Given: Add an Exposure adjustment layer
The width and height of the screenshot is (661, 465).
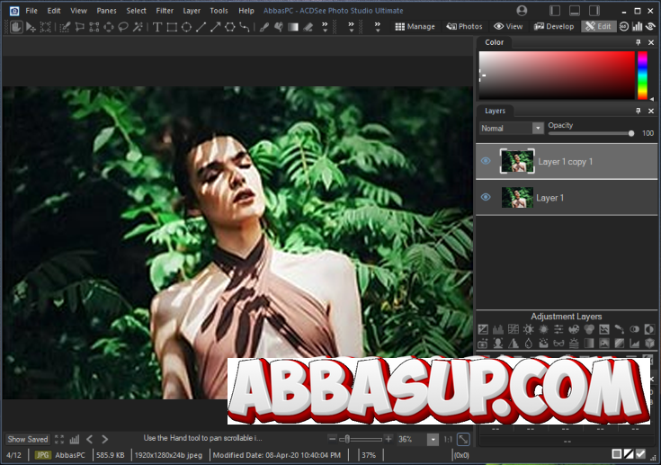Looking at the screenshot, I should [x=483, y=329].
